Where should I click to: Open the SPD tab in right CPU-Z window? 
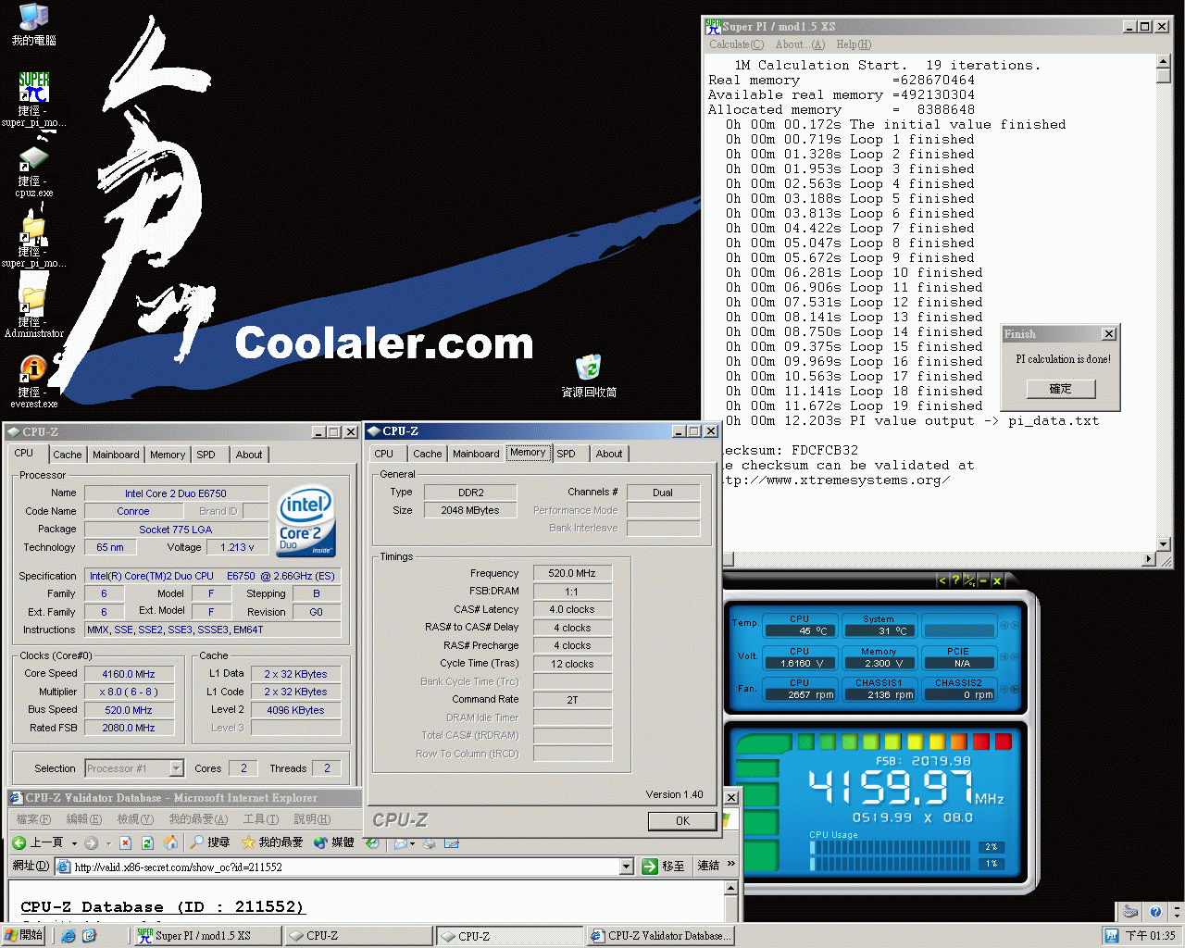(566, 454)
